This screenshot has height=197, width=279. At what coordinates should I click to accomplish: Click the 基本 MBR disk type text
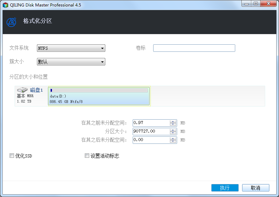[25, 96]
